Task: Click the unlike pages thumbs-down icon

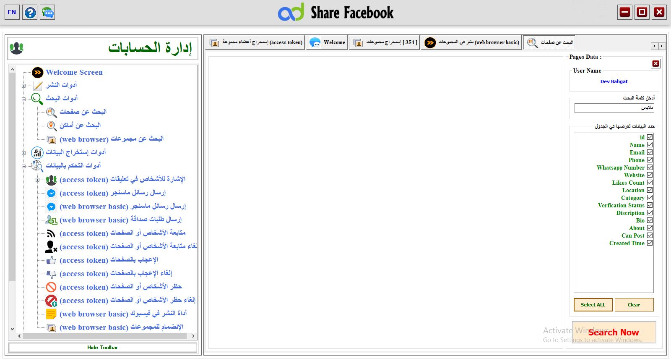Action: point(51,274)
